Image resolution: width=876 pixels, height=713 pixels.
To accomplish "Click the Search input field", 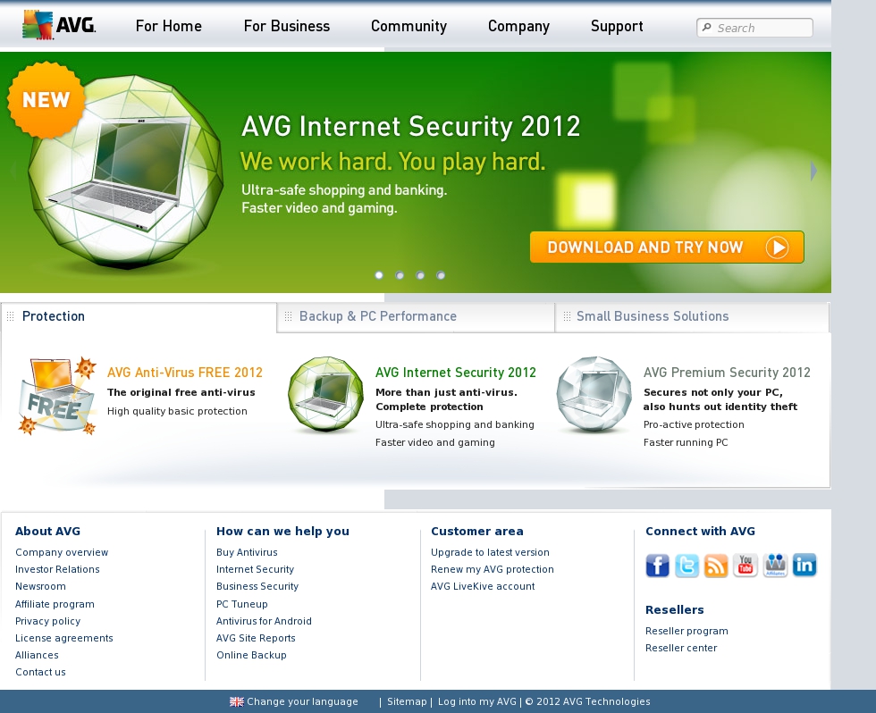I will 754,28.
